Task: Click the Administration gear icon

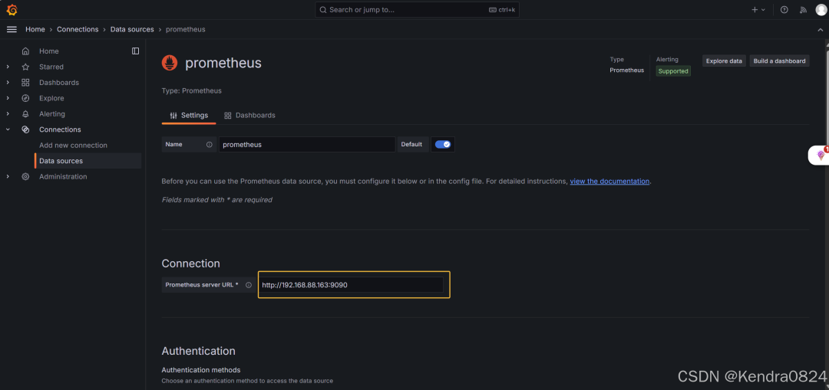Action: 25,176
